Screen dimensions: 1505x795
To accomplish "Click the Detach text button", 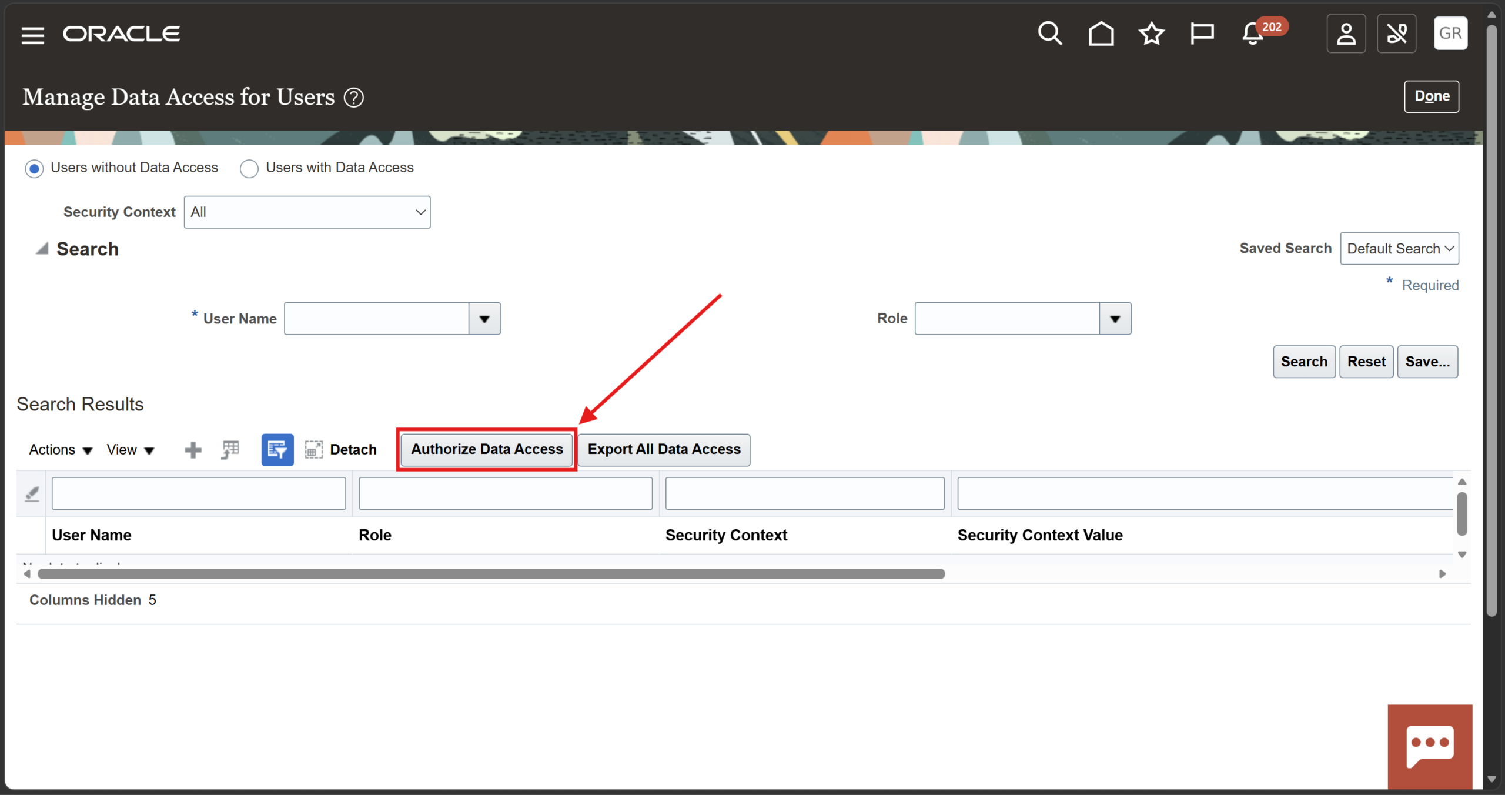I will tap(353, 450).
